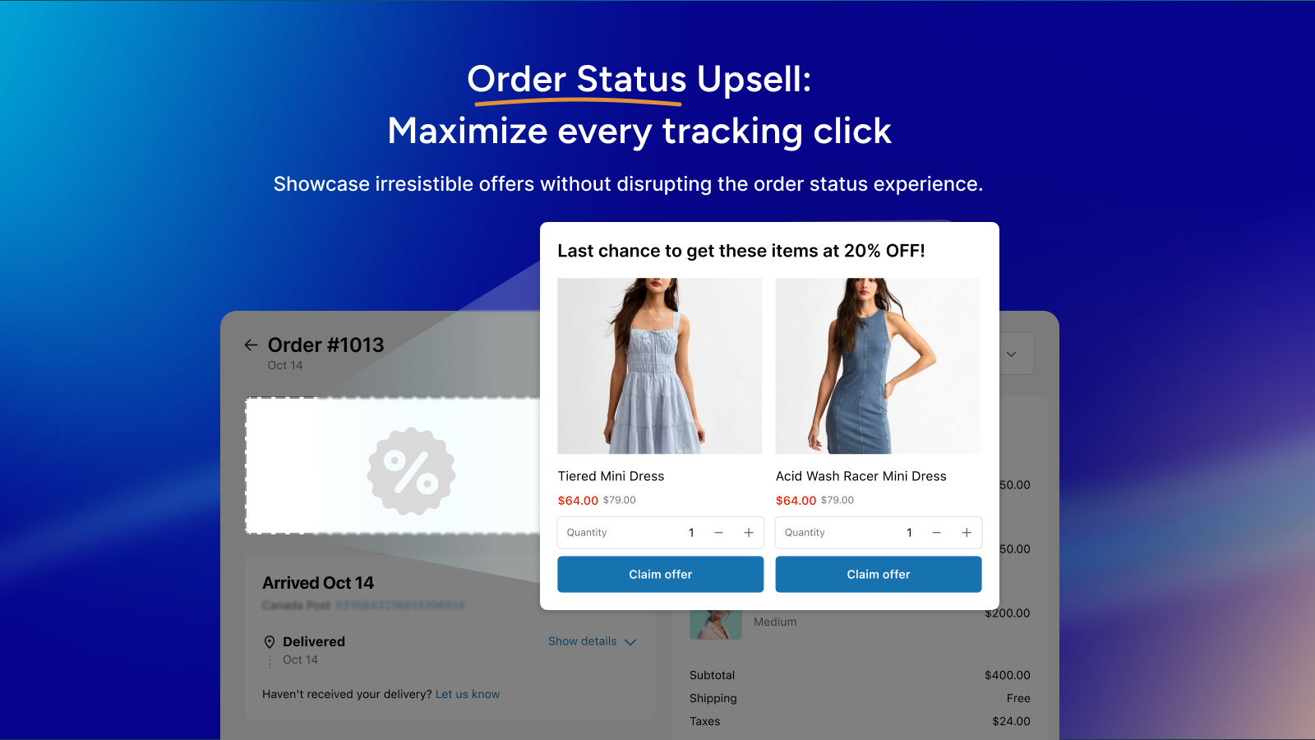
Task: Click the Medium item product thumbnail
Action: tap(716, 624)
